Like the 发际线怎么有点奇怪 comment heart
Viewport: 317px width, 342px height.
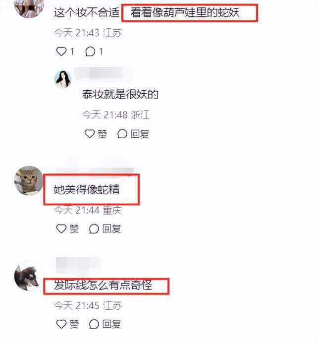61,324
